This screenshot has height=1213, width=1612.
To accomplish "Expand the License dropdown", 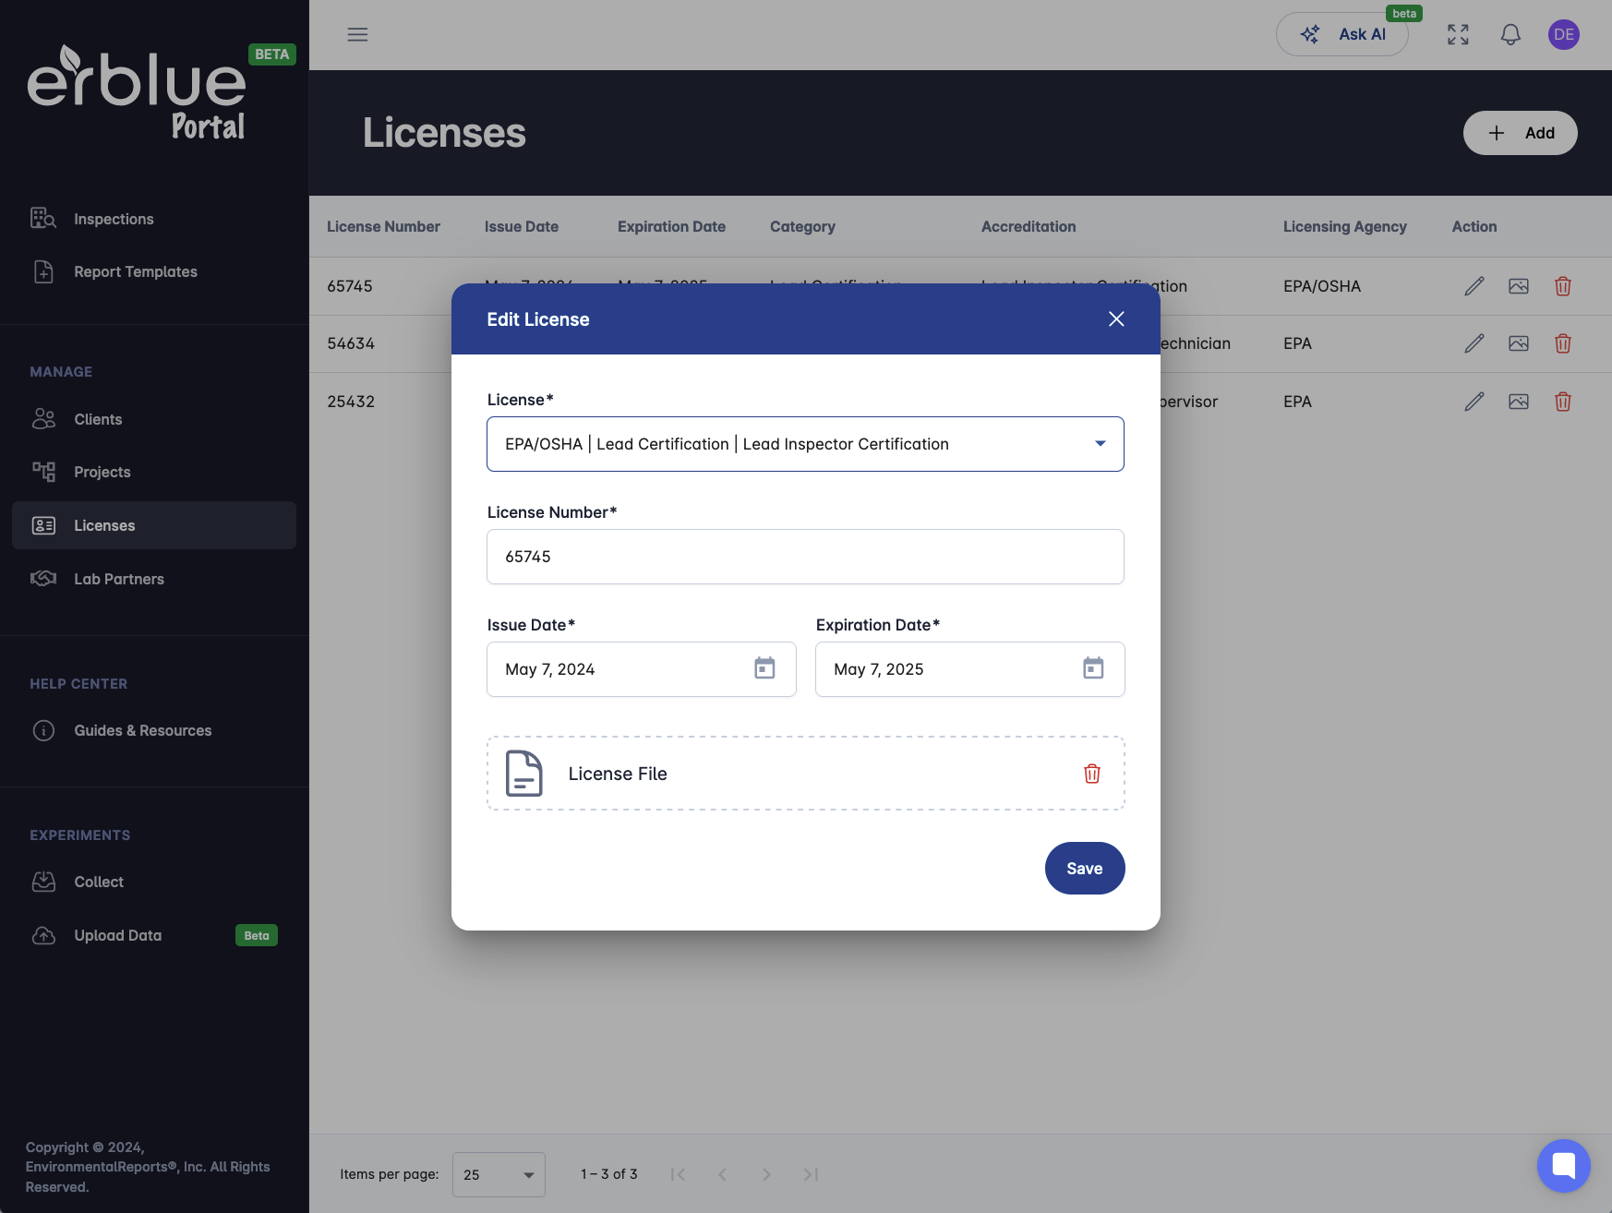I will pos(805,444).
